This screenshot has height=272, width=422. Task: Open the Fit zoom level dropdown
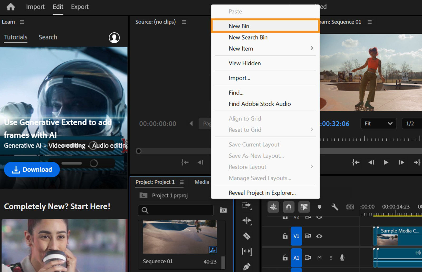378,123
